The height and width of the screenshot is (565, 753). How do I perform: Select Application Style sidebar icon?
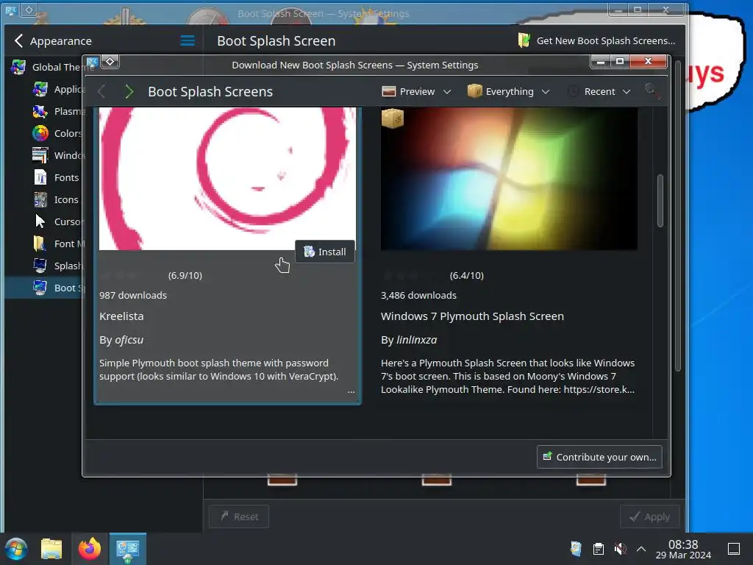click(40, 89)
